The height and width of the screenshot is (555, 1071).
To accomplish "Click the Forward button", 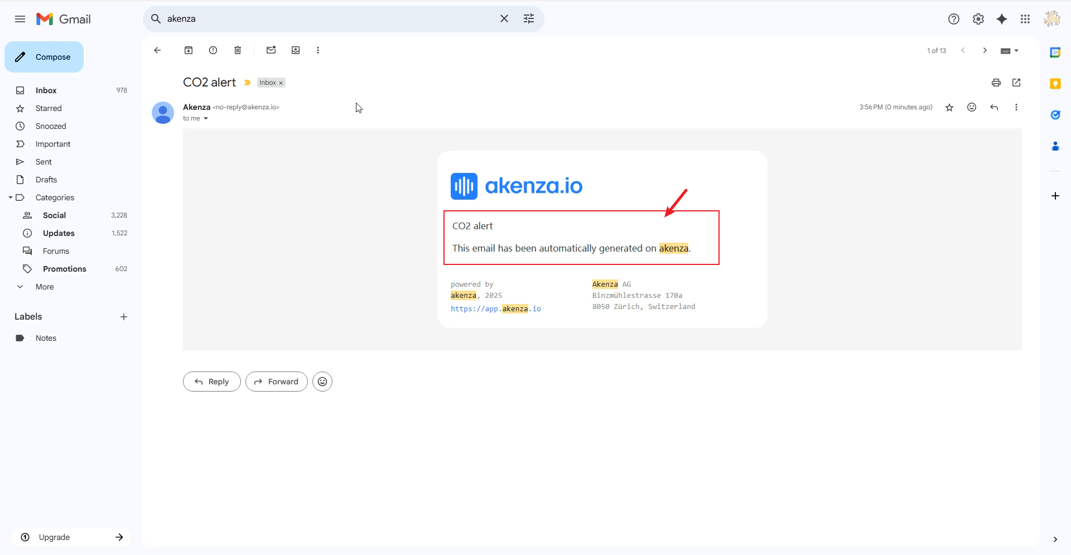I will (x=277, y=382).
